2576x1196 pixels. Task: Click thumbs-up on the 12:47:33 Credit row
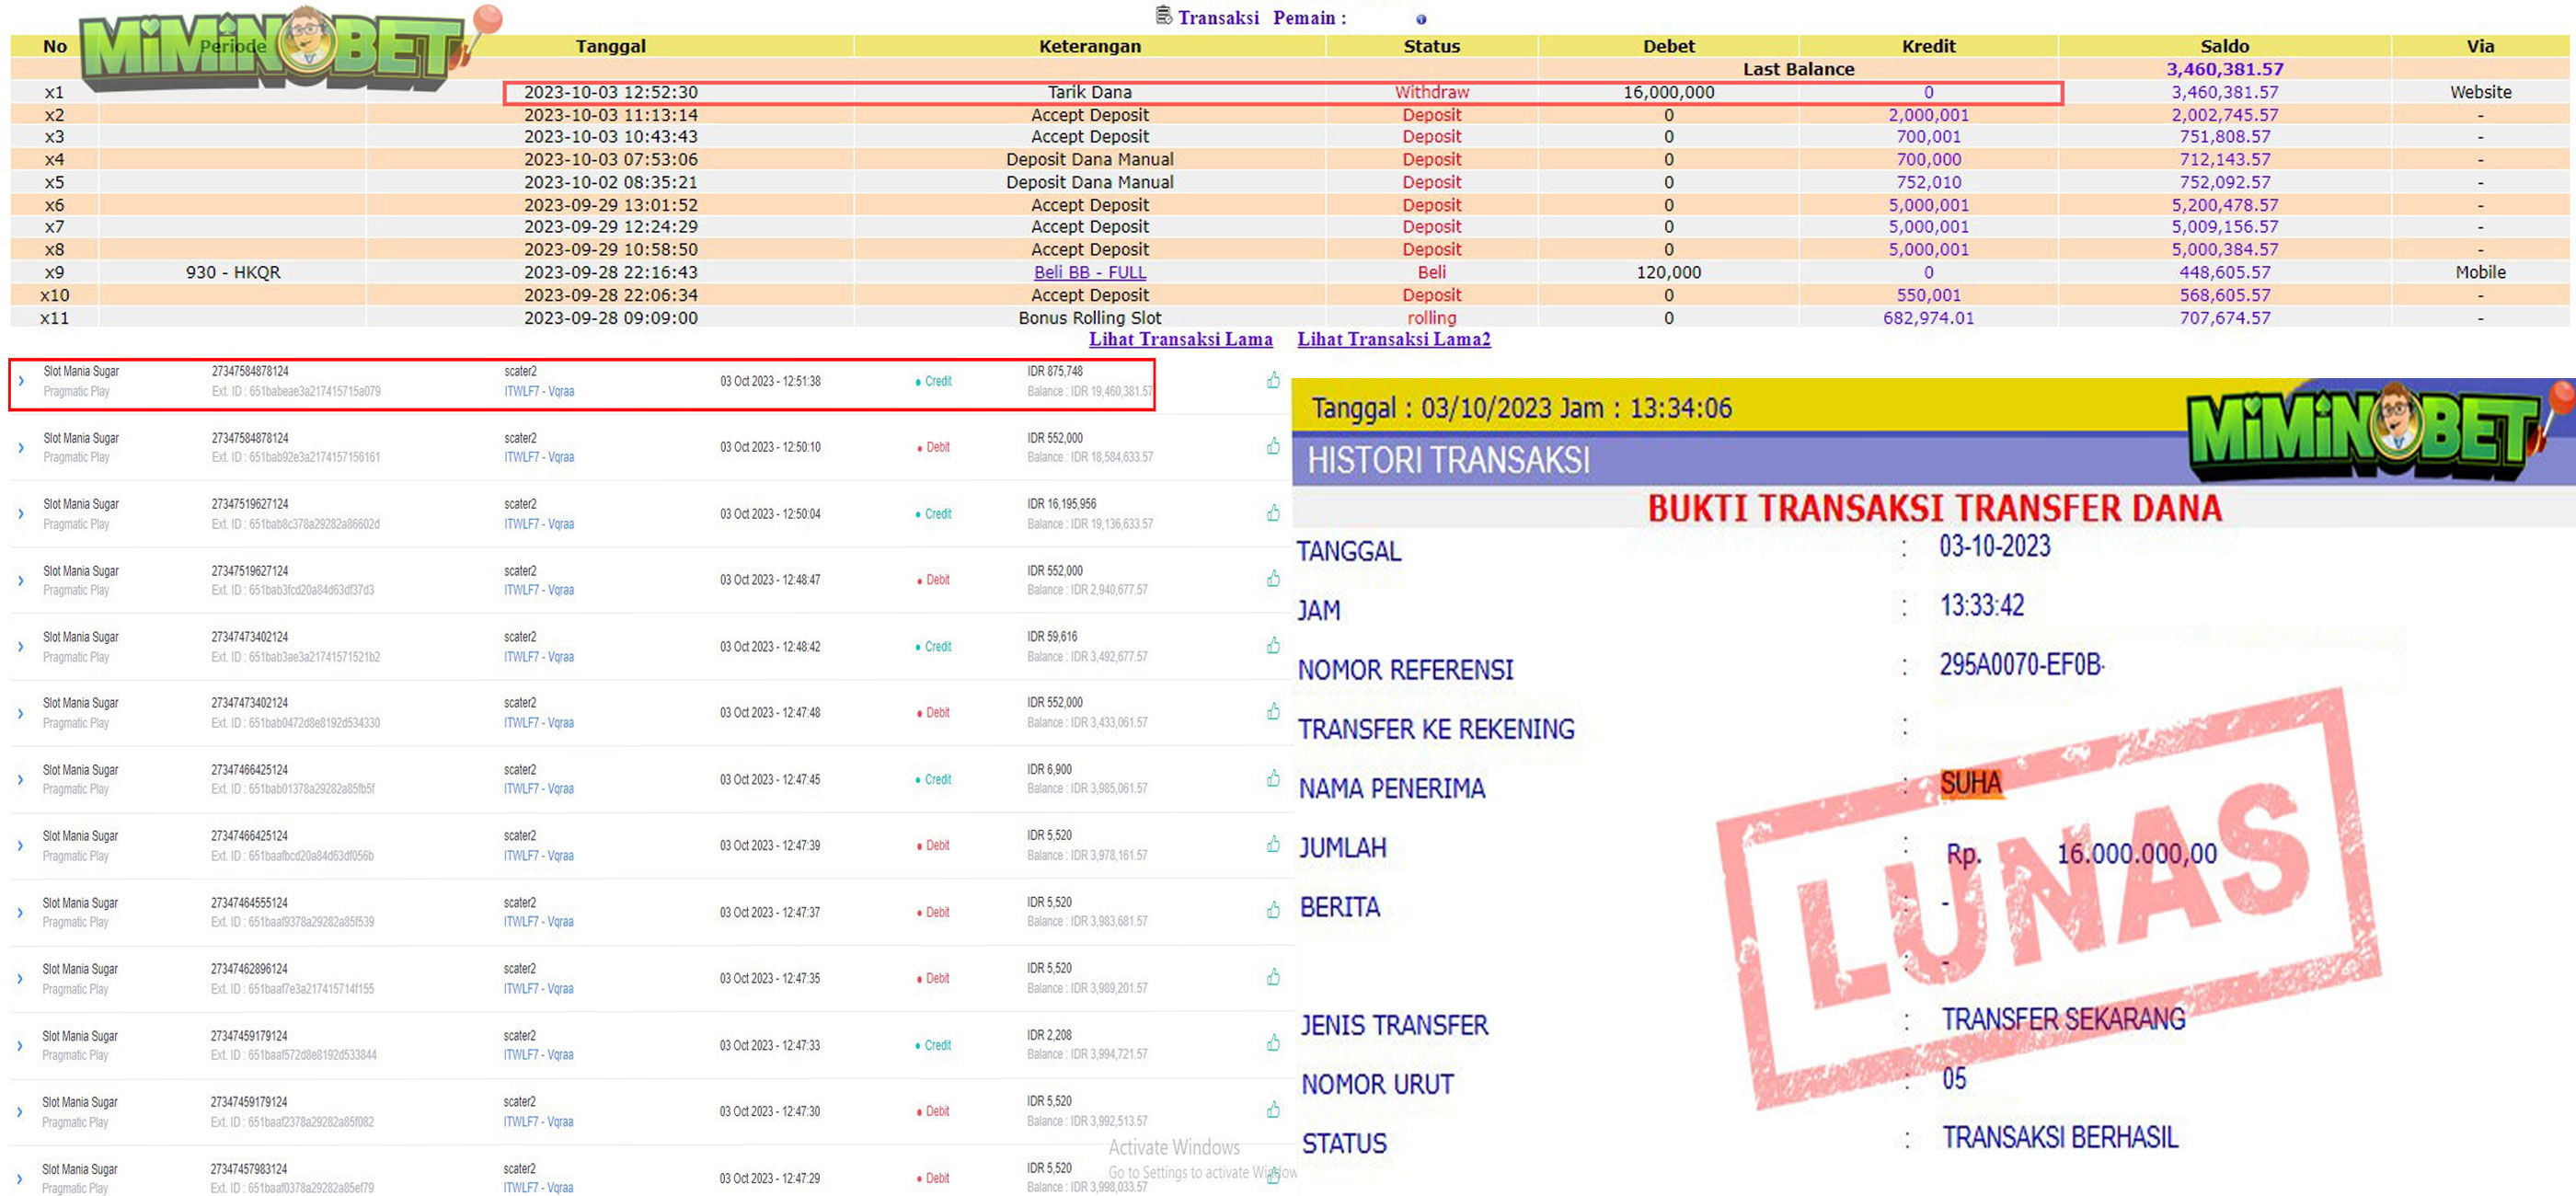[x=1273, y=1043]
